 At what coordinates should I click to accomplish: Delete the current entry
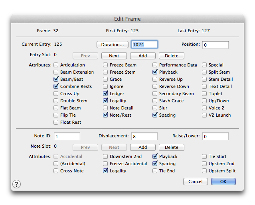[x=172, y=56]
